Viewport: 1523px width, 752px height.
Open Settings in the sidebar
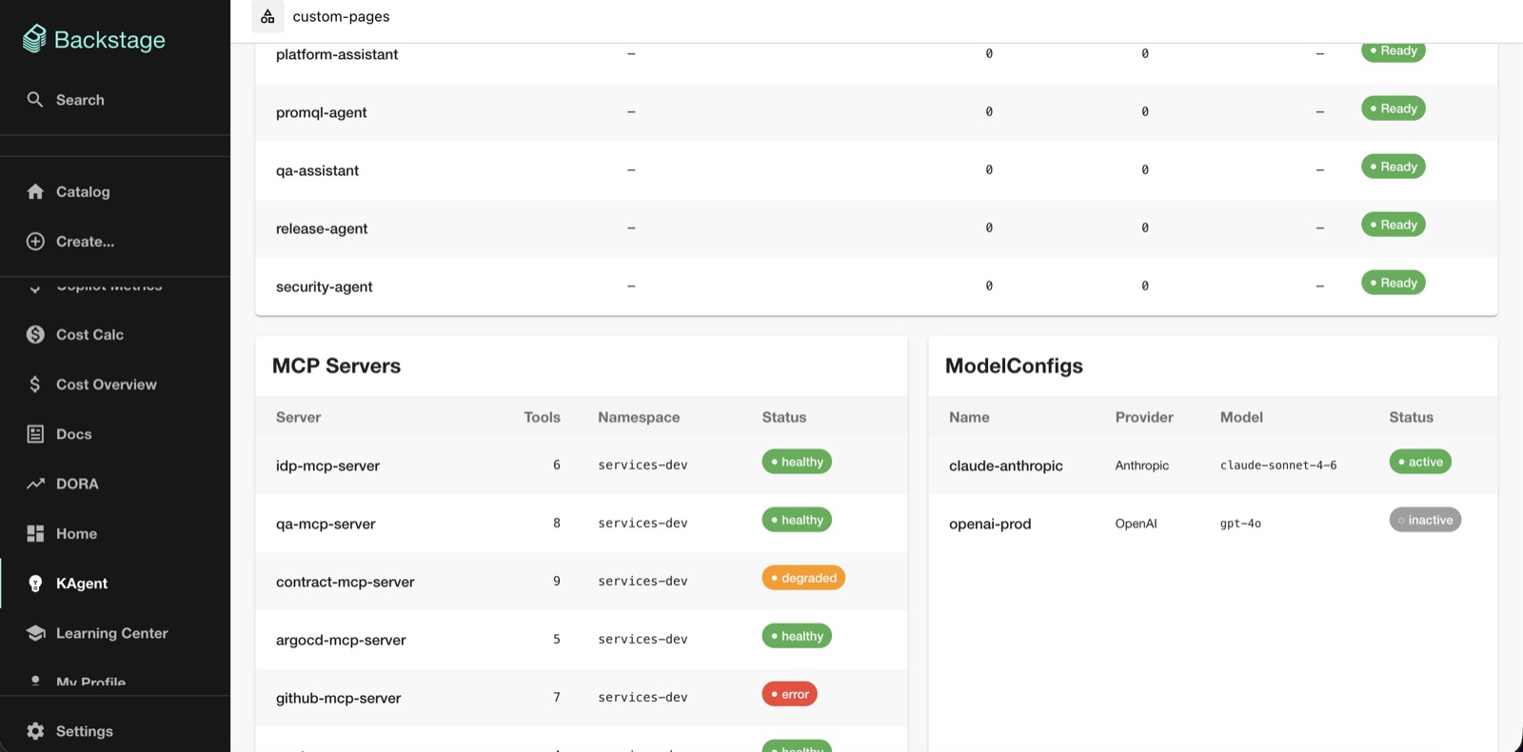pyautogui.click(x=115, y=731)
